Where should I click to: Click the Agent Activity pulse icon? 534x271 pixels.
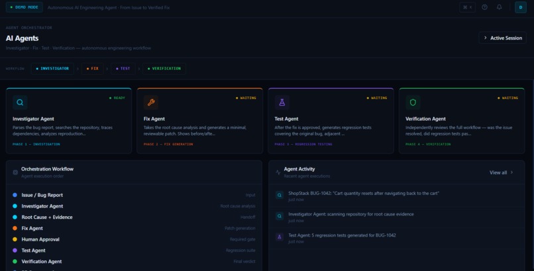pyautogui.click(x=278, y=172)
